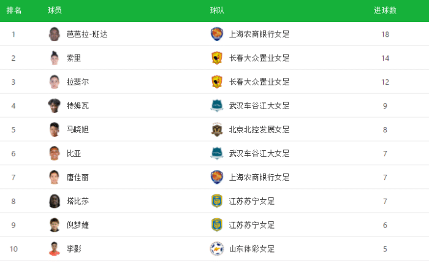Click 拉斐尔 player avatar photo
The height and width of the screenshot is (263, 429).
[x=55, y=82]
